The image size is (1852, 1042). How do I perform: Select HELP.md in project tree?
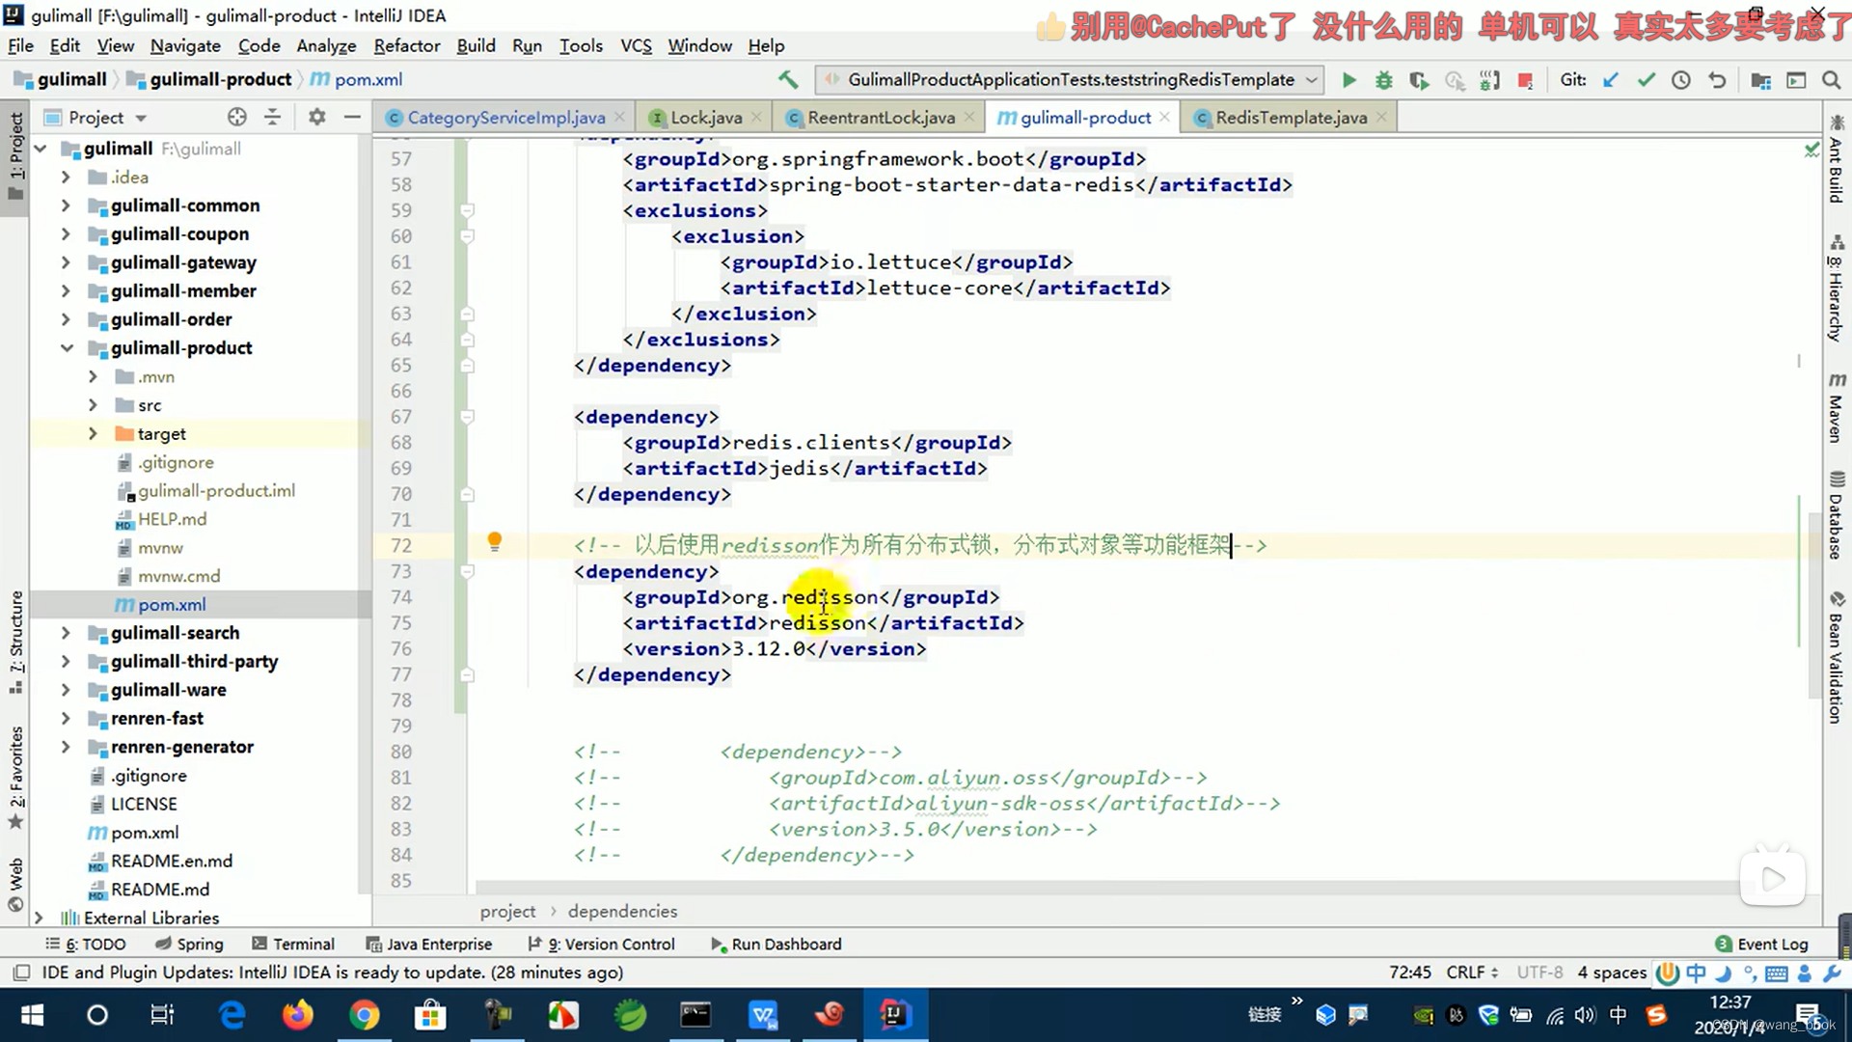(x=172, y=519)
